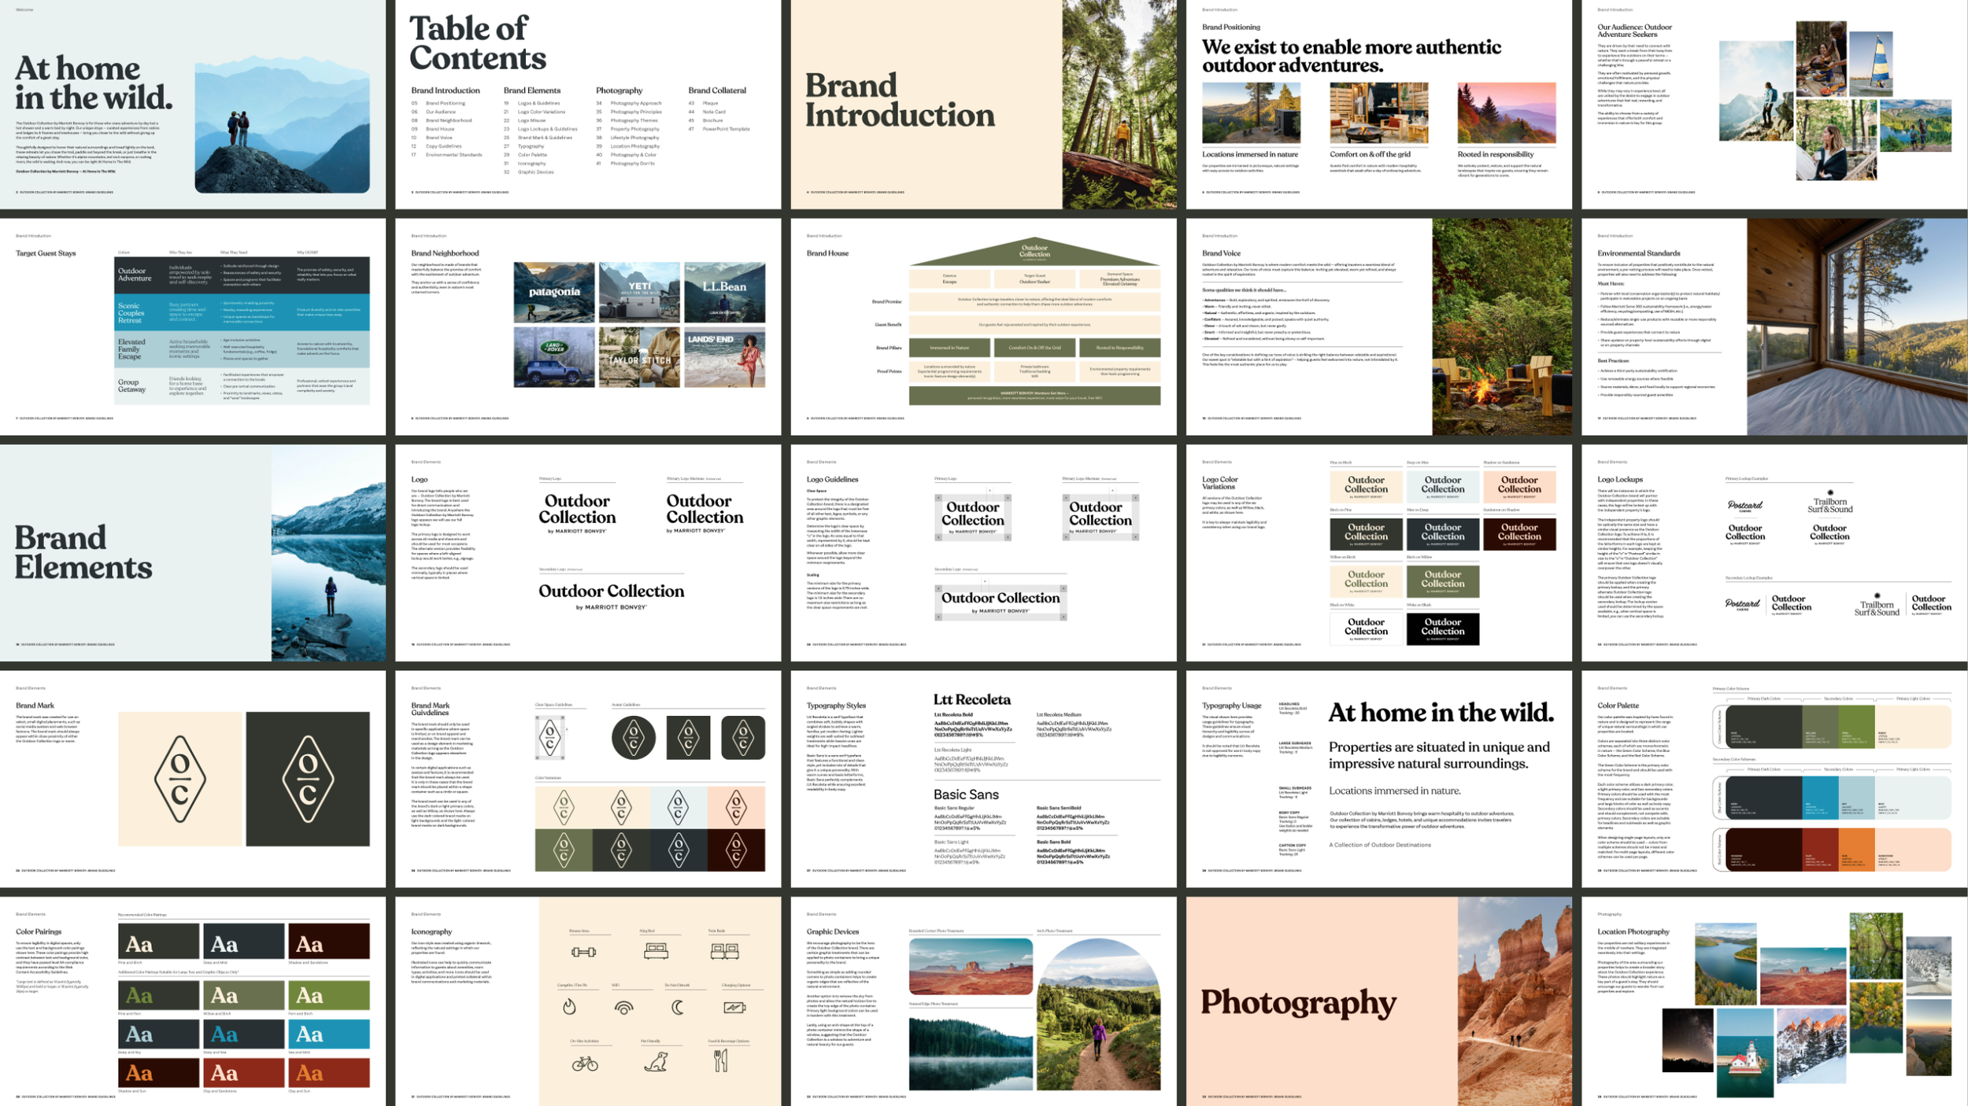
Task: Click the Do Not Disturb moon icon
Action: click(678, 1007)
